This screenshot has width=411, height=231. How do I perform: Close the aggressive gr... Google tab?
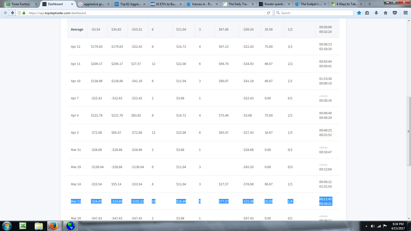108,4
